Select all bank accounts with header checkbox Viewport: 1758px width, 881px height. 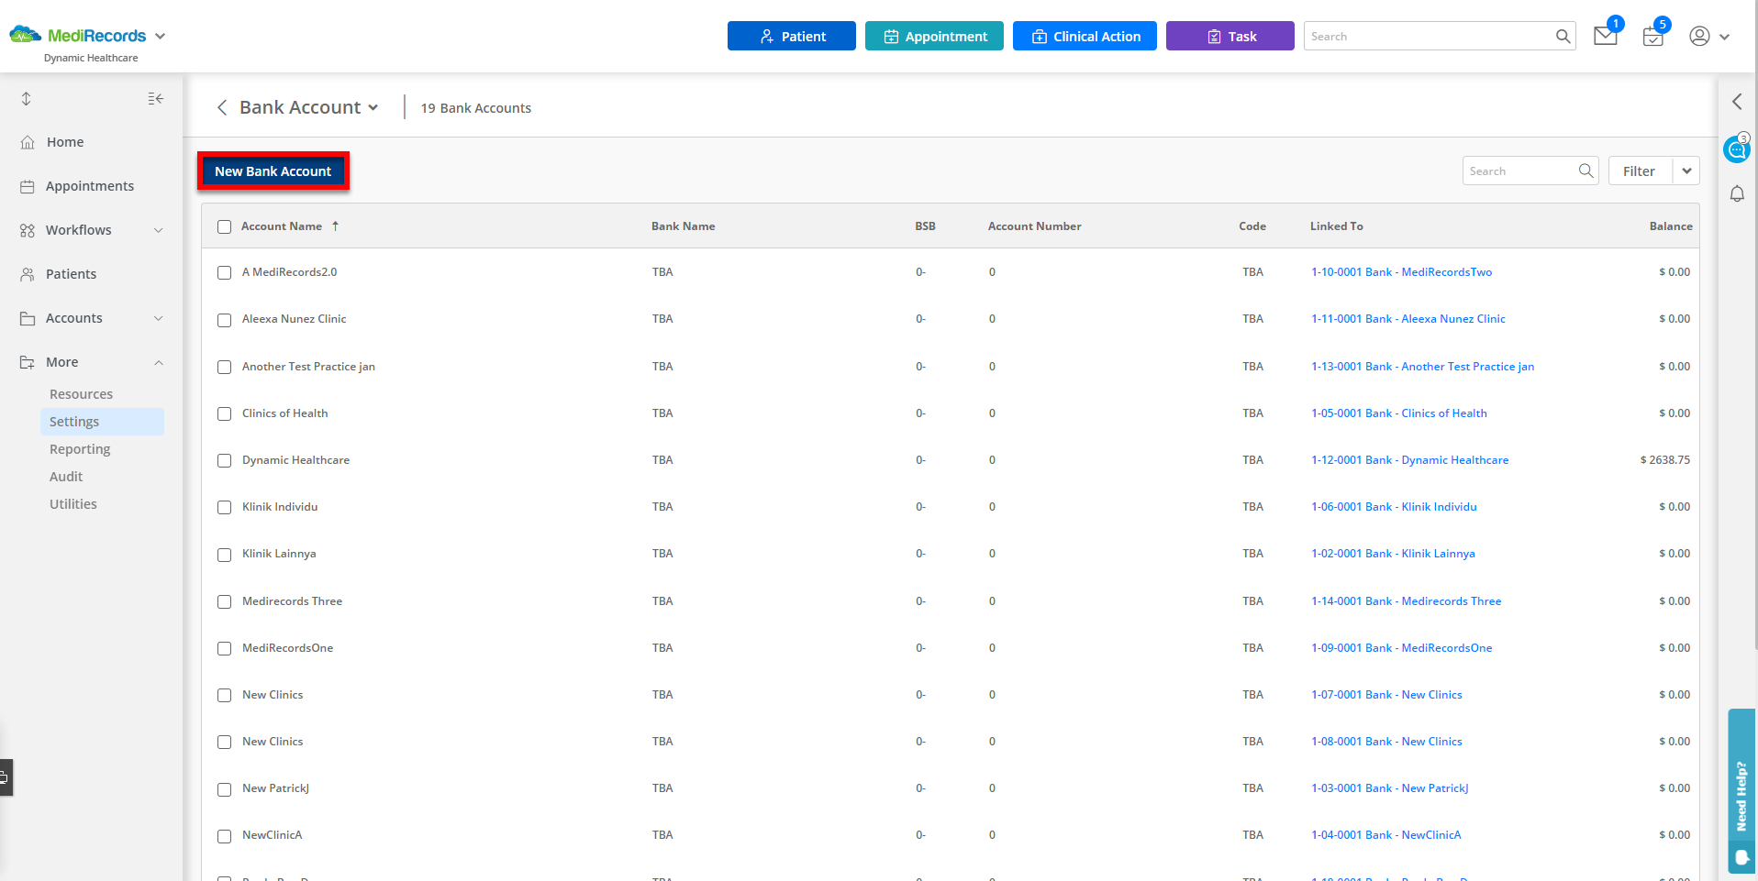224,226
